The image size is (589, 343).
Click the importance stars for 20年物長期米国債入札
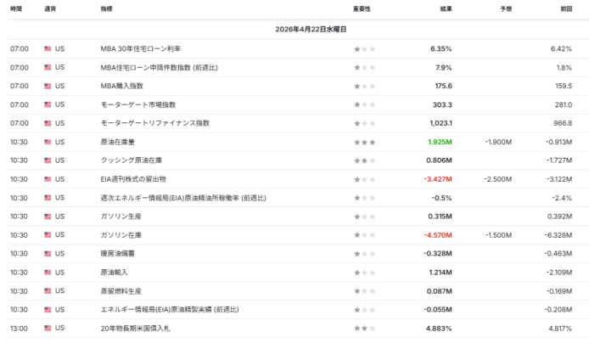(x=364, y=329)
